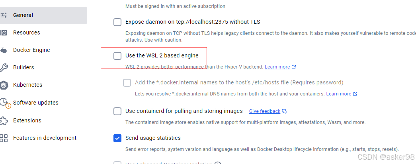Open Learn more link about WSL 2

[x=277, y=67]
